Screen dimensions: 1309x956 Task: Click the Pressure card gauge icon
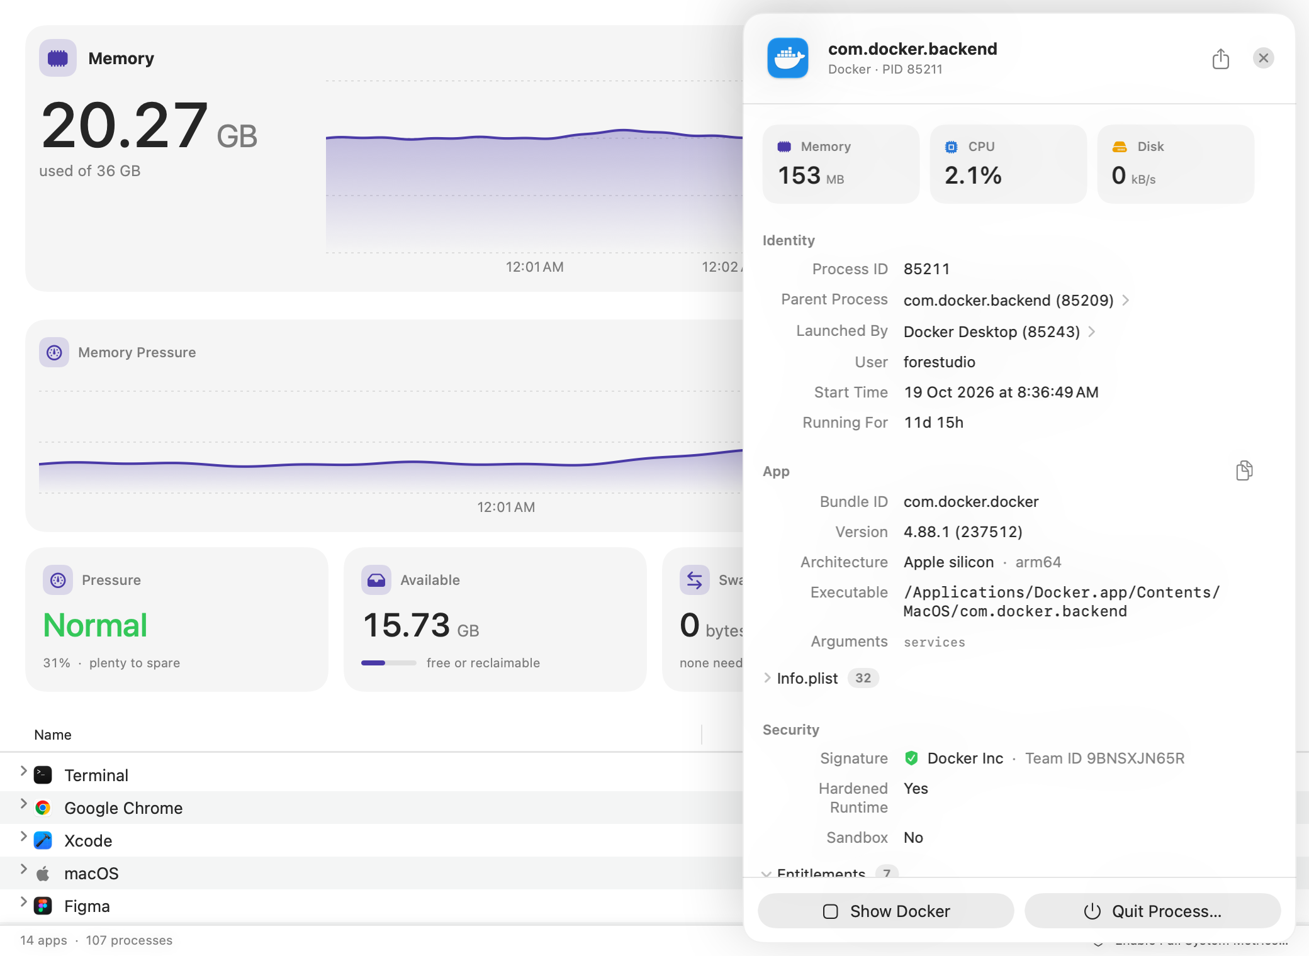point(58,580)
